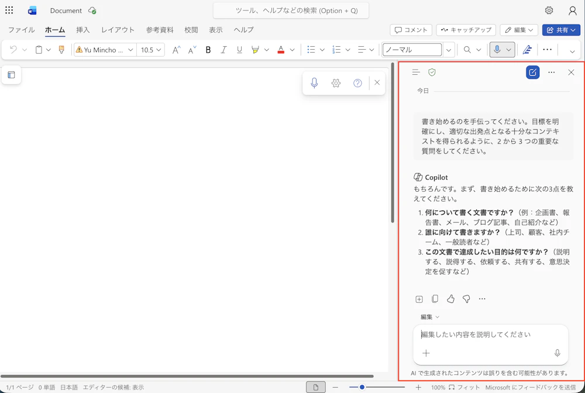Click the キャッチアップ button

pyautogui.click(x=466, y=30)
